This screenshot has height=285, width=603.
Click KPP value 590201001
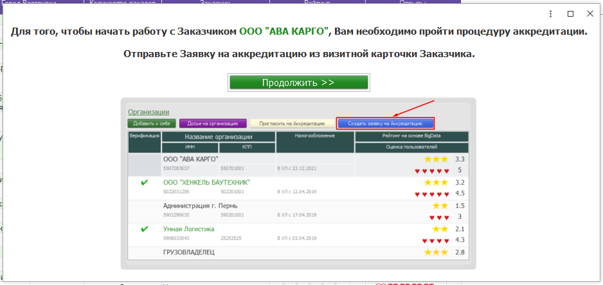[x=232, y=215]
